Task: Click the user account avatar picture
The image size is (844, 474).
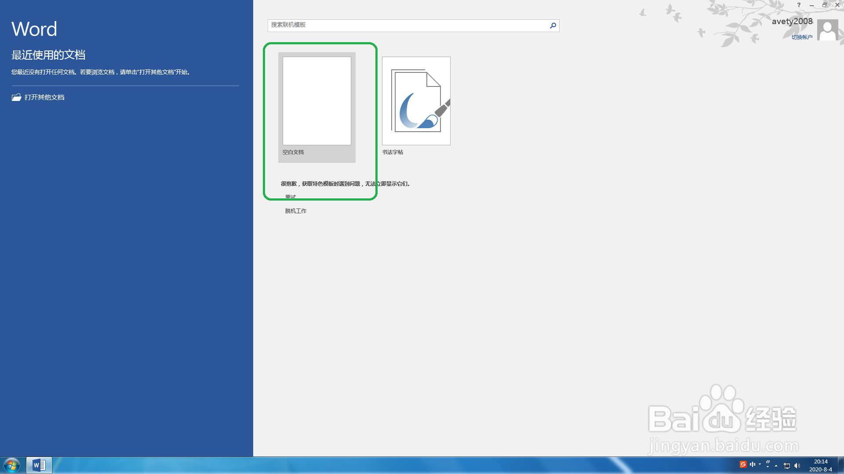Action: 828,30
